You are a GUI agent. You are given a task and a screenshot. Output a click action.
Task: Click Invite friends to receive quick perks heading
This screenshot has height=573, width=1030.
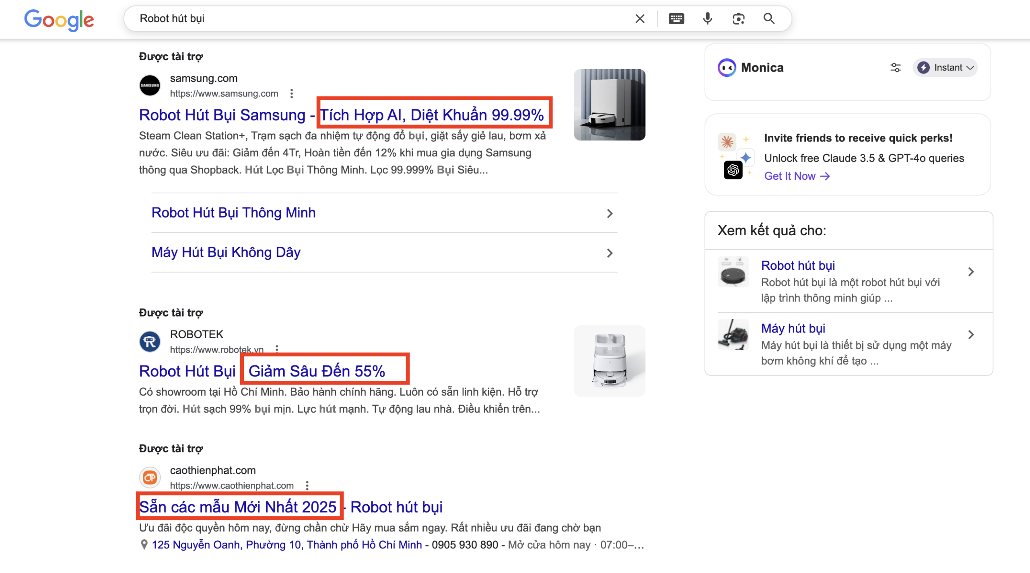tap(858, 138)
